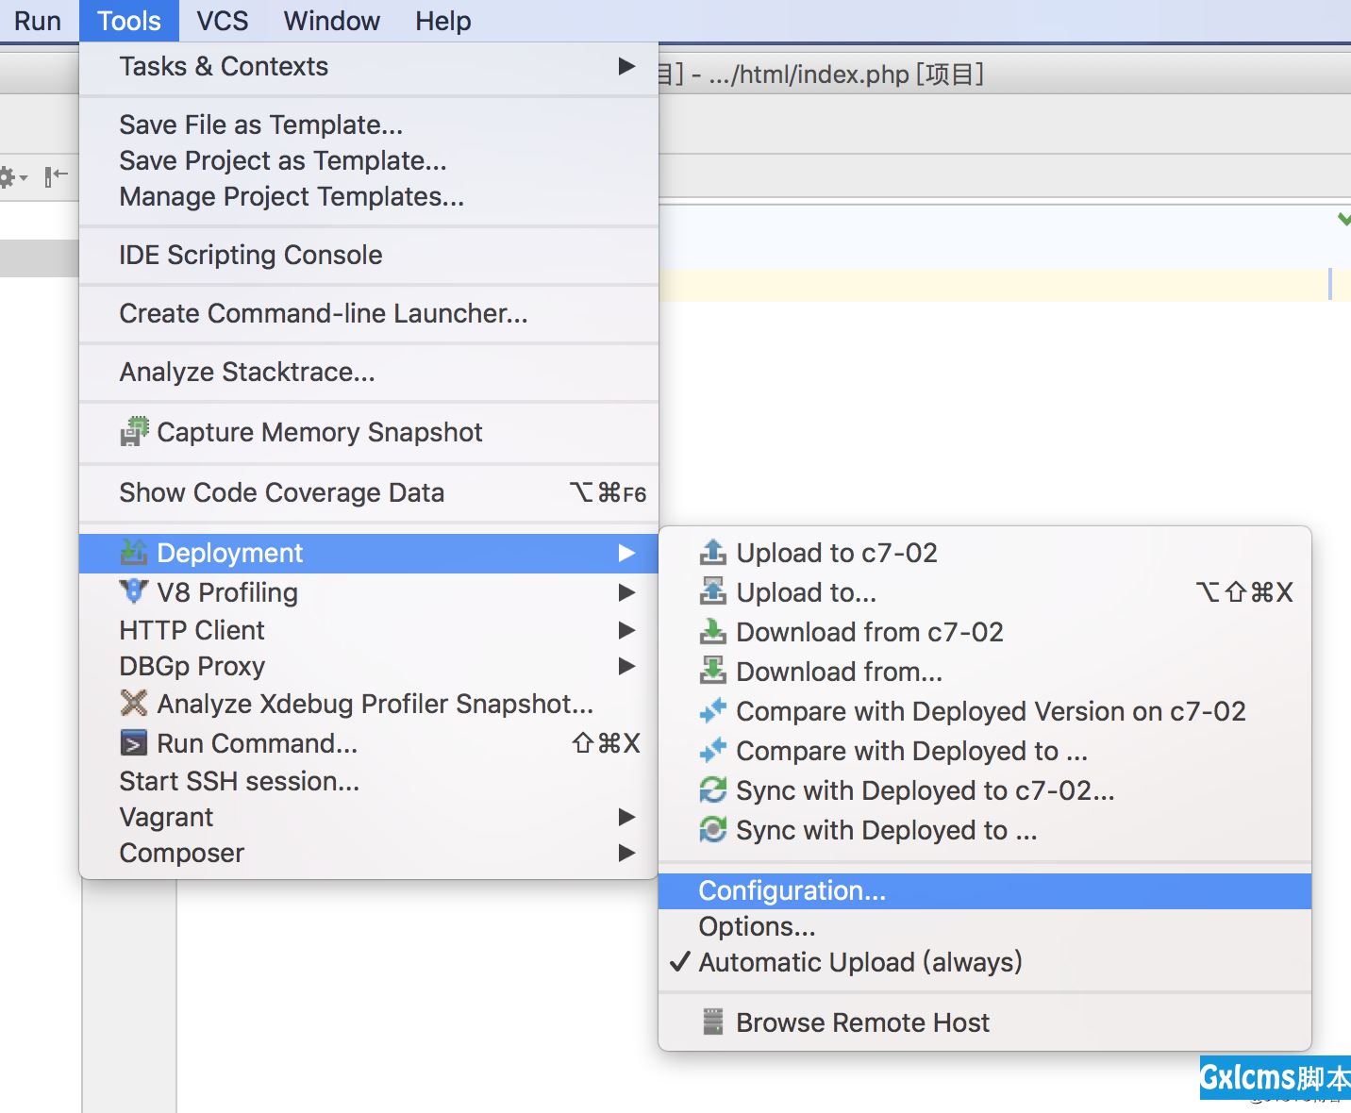Viewport: 1351px width, 1113px height.
Task: Expand the Composer submenu arrow
Action: pos(626,853)
